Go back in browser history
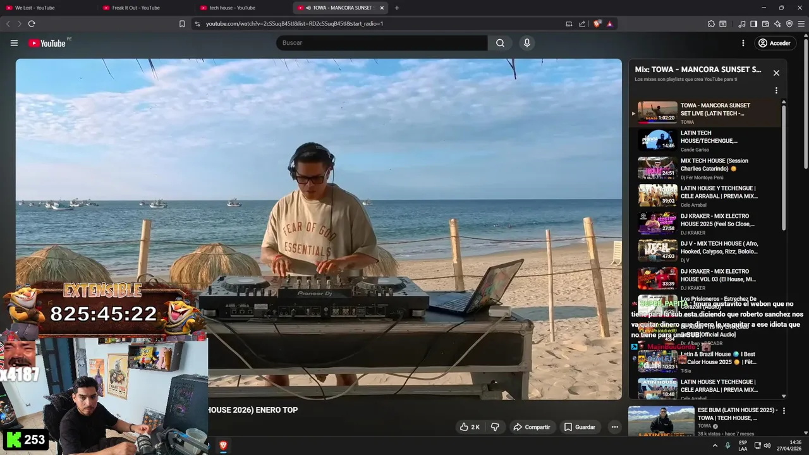This screenshot has height=455, width=809. point(8,23)
